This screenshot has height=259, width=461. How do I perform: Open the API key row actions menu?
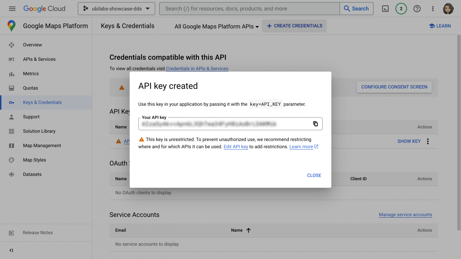[428, 141]
